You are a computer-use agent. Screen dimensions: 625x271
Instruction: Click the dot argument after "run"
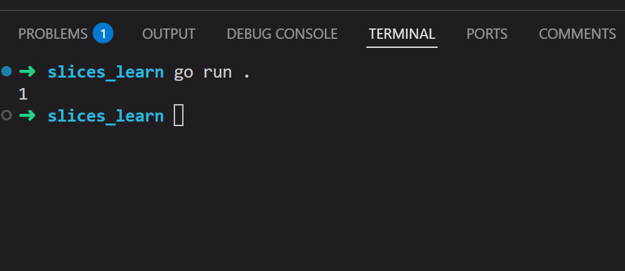(246, 72)
